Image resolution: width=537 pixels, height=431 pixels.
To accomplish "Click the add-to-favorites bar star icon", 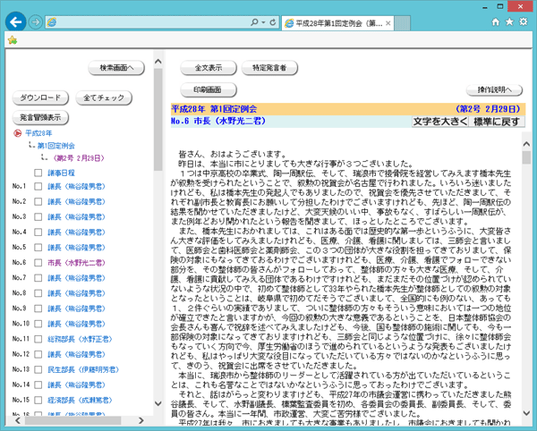I will coord(13,40).
